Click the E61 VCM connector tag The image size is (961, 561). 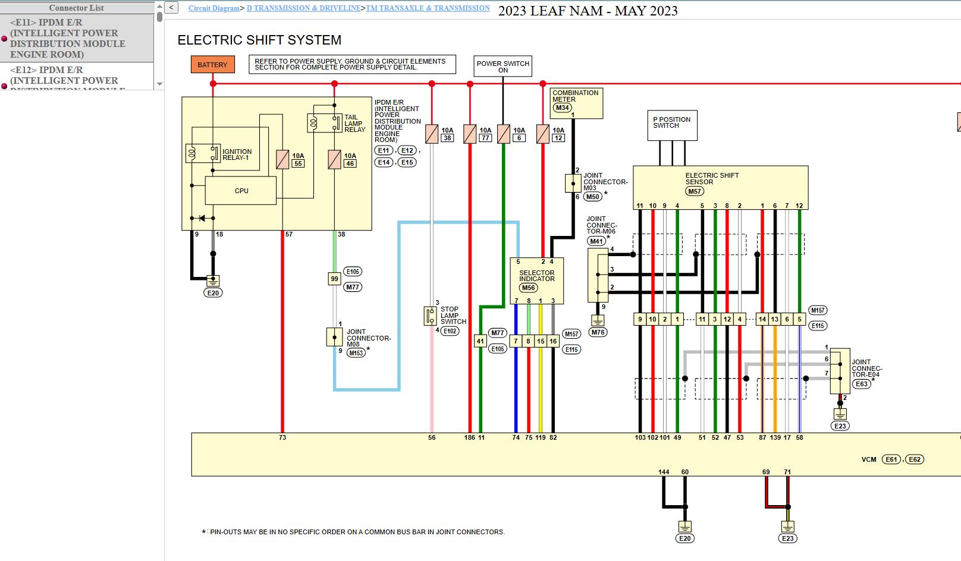click(891, 459)
